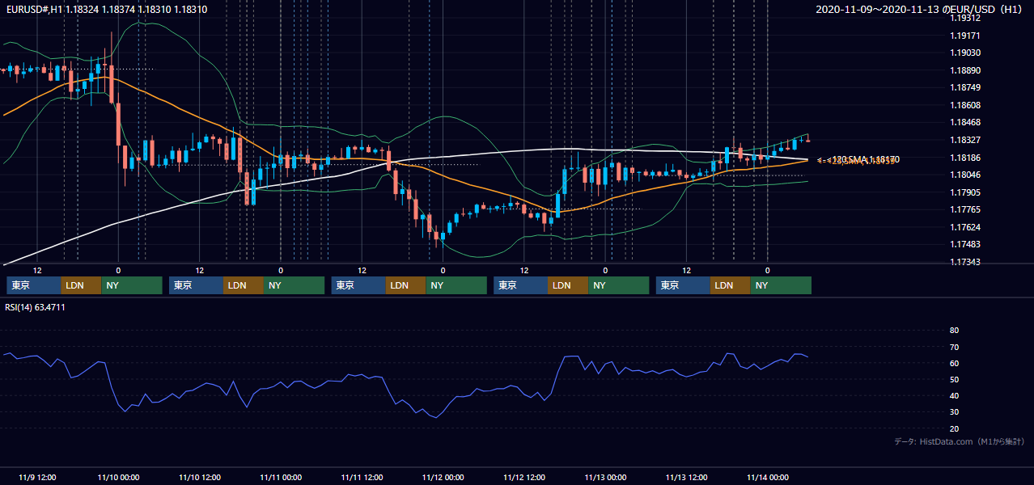Click price axis label 1.18468

965,122
